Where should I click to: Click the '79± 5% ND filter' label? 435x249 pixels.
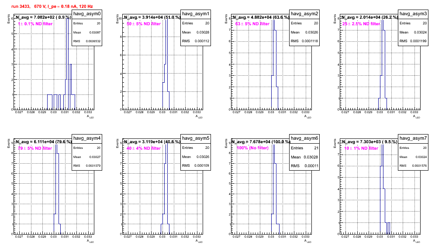click(x=35, y=148)
